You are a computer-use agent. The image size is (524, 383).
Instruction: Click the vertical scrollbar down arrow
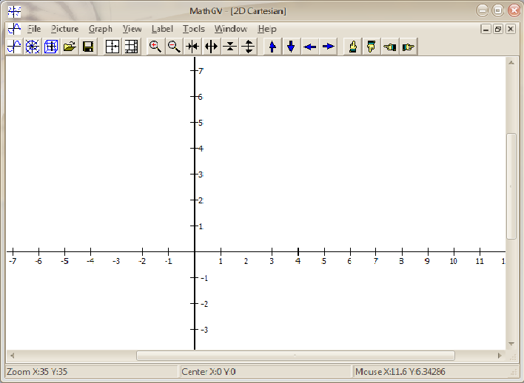coord(511,344)
